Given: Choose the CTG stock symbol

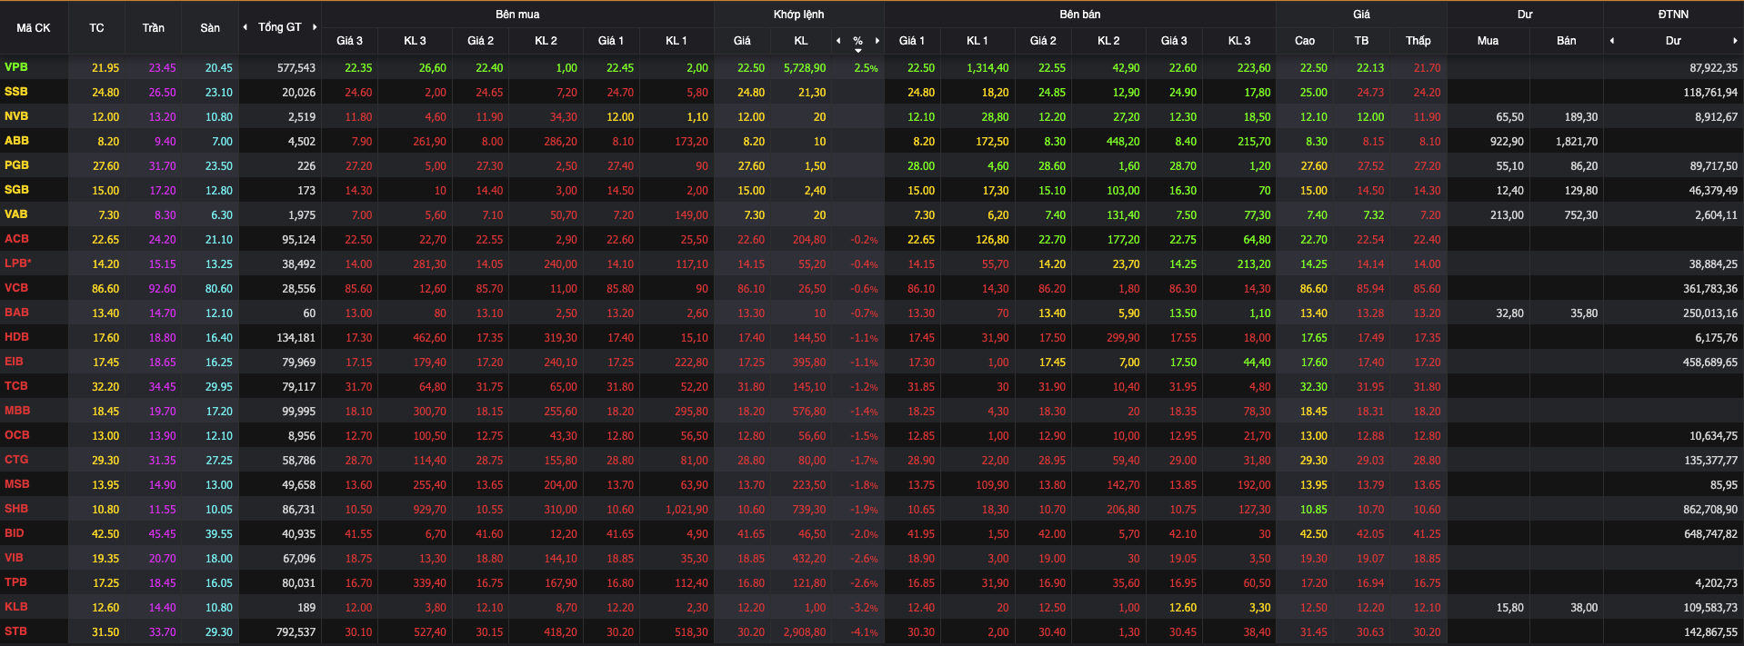Looking at the screenshot, I should [16, 460].
